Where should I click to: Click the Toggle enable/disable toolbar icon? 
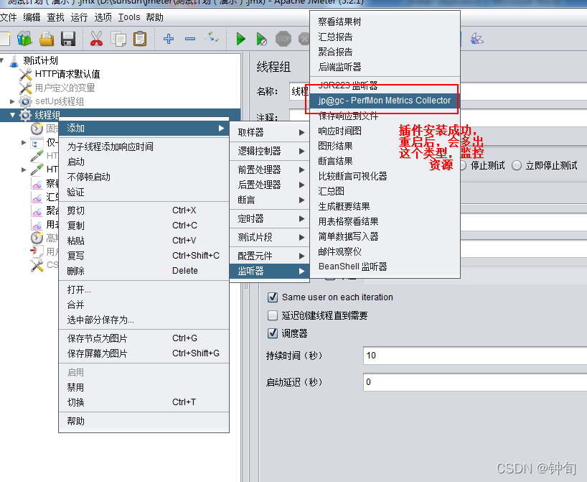(x=212, y=39)
